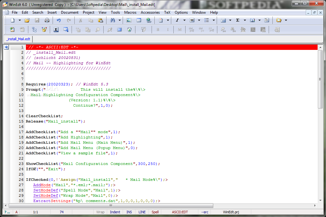The height and width of the screenshot is (217, 326).
Task: Open the File menu
Action: (15, 12)
